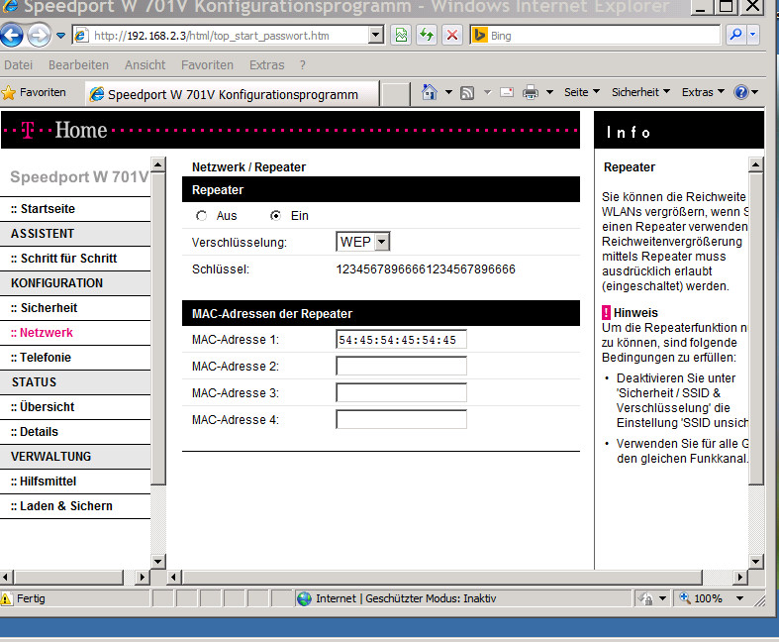Click the MAC-Adresse 2 input field
Image resolution: width=779 pixels, height=642 pixels.
point(402,367)
